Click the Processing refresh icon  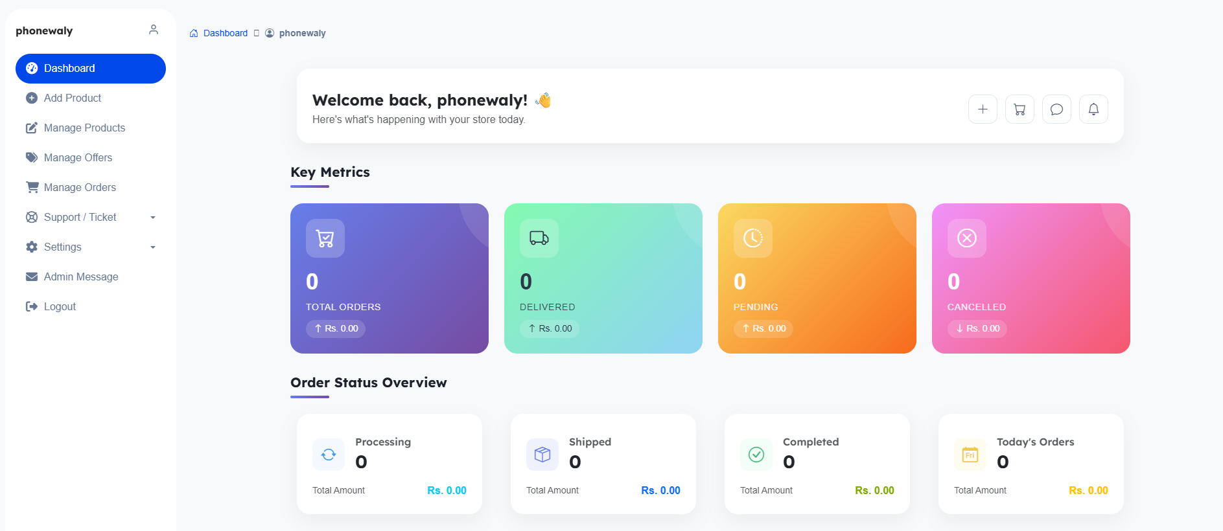click(x=329, y=455)
